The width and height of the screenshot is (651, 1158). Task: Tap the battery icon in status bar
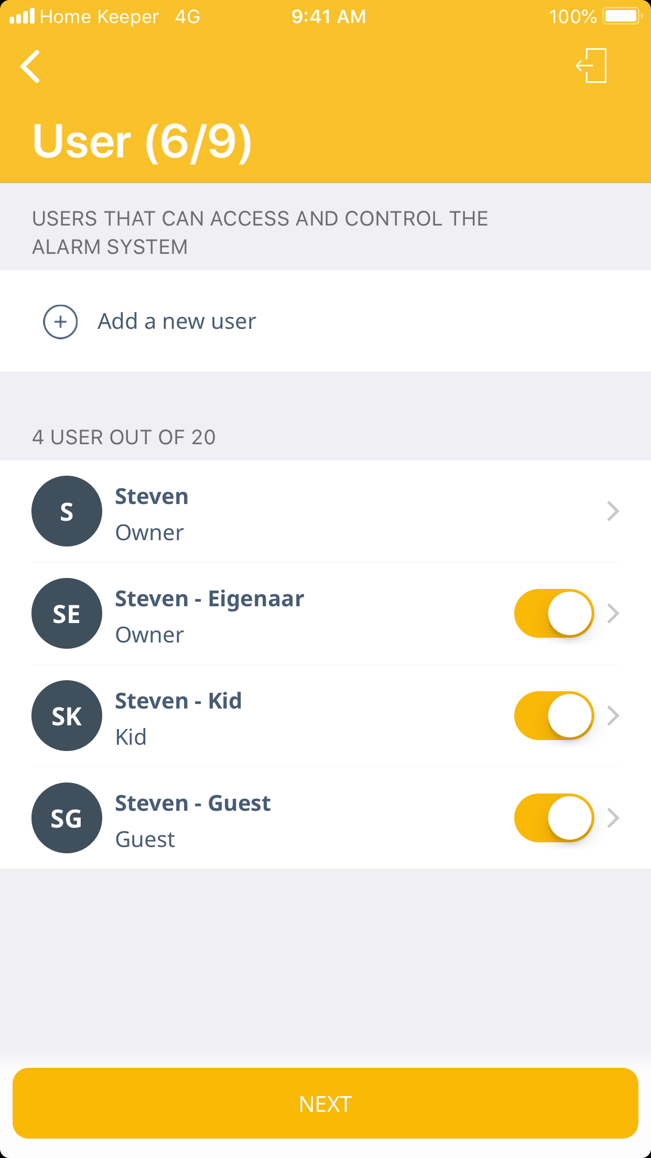click(622, 16)
